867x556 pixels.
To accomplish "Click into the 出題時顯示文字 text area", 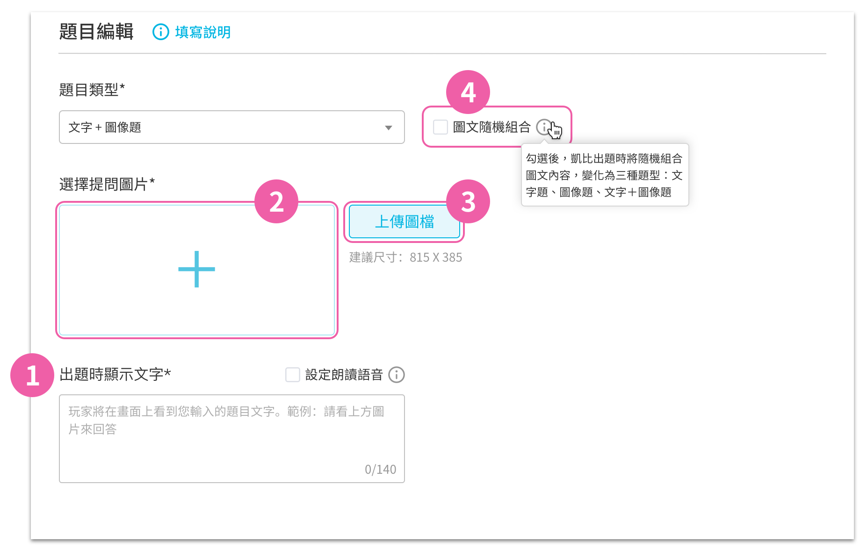I will [232, 439].
